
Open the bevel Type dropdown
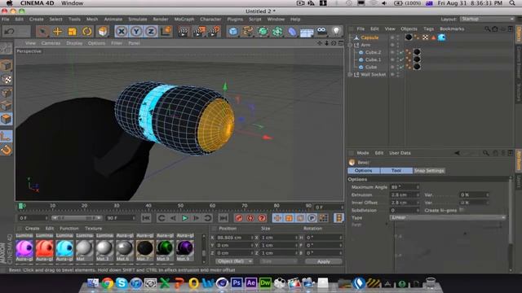448,217
